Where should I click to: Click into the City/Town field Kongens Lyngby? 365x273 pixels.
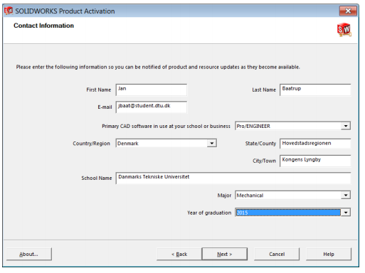pyautogui.click(x=315, y=161)
